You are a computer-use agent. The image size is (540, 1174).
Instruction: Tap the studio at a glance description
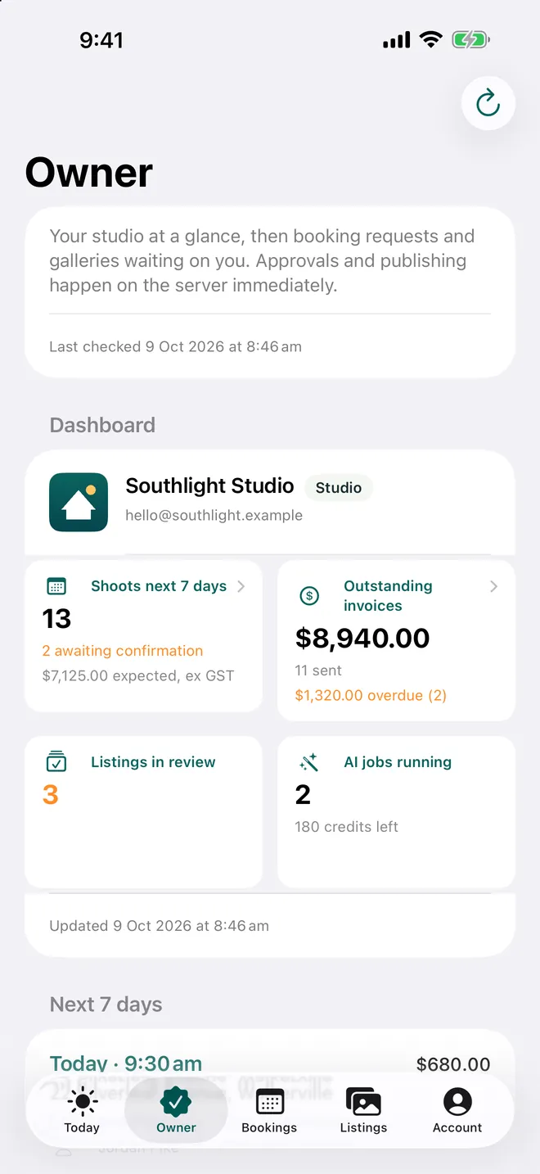262,261
